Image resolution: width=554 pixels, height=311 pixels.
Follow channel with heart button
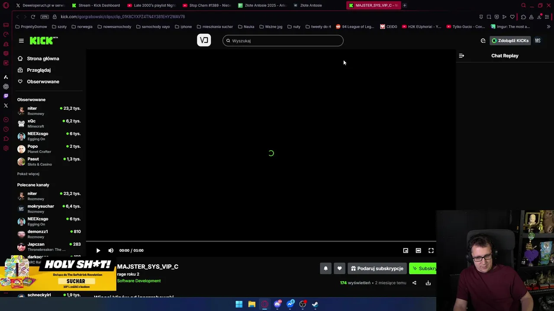click(x=339, y=269)
